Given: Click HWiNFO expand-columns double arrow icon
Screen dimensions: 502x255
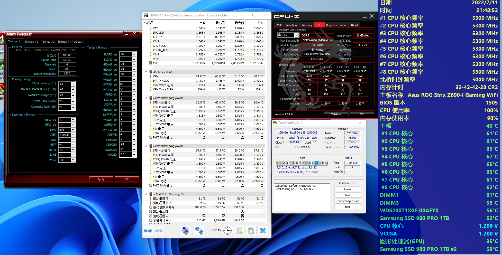Looking at the screenshot, I should pos(148,231).
